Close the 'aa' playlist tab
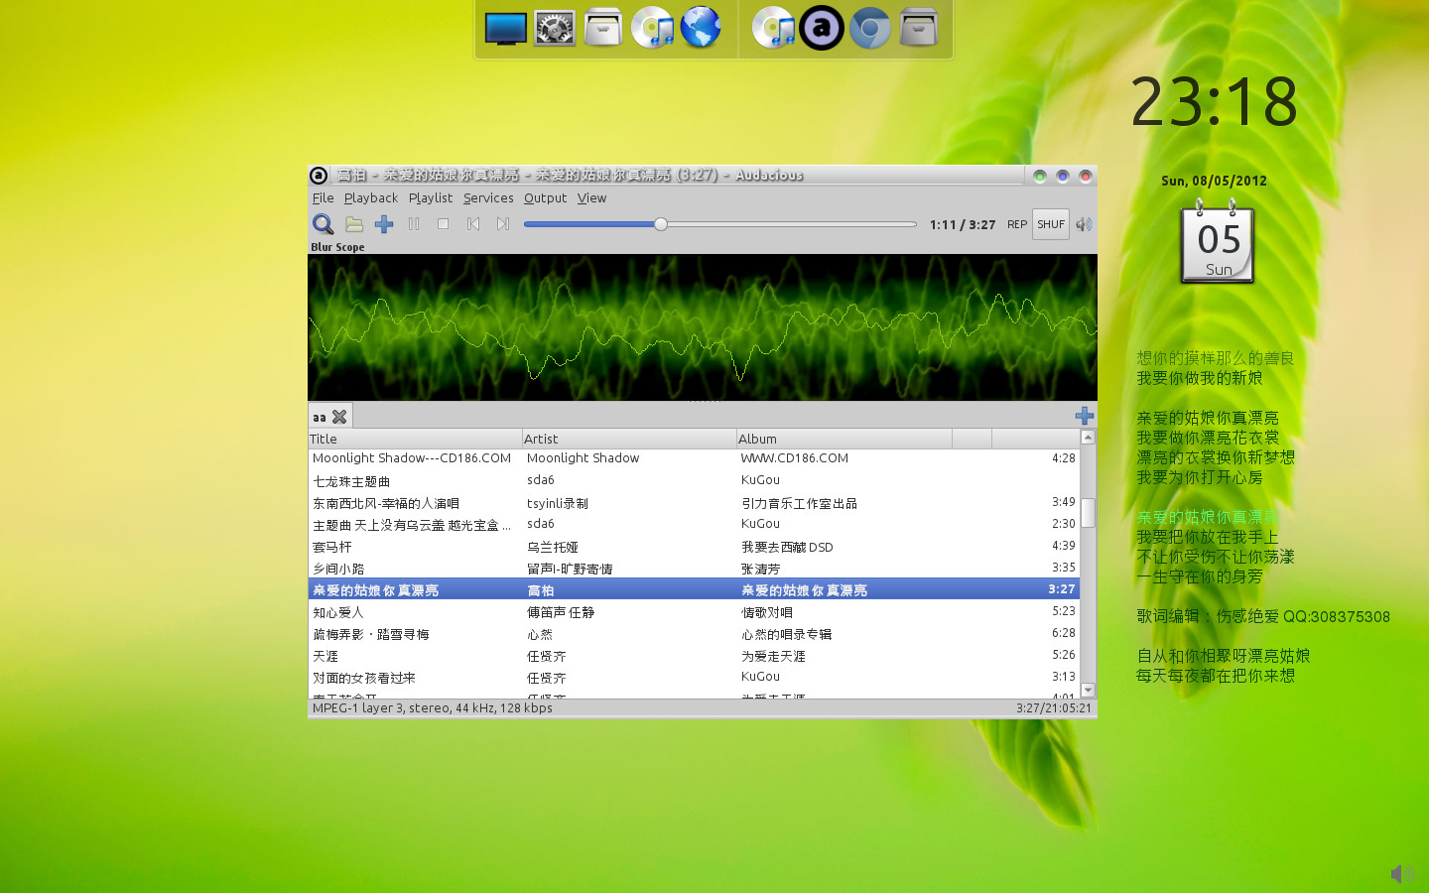This screenshot has height=893, width=1429. click(x=339, y=417)
